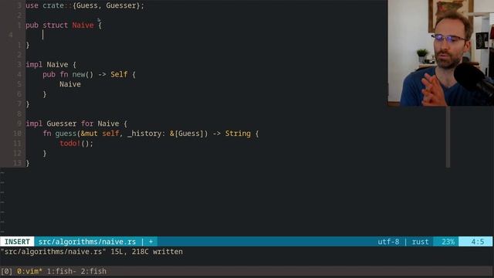Image resolution: width=494 pixels, height=278 pixels.
Task: Click the 'String' return type
Action: click(238, 134)
